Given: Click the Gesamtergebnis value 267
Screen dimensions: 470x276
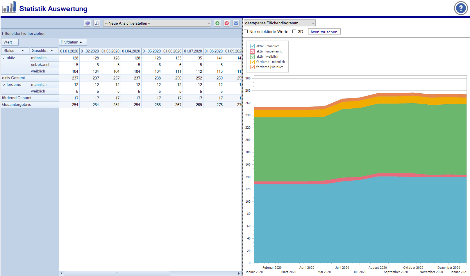Looking at the screenshot, I should click(172, 105).
